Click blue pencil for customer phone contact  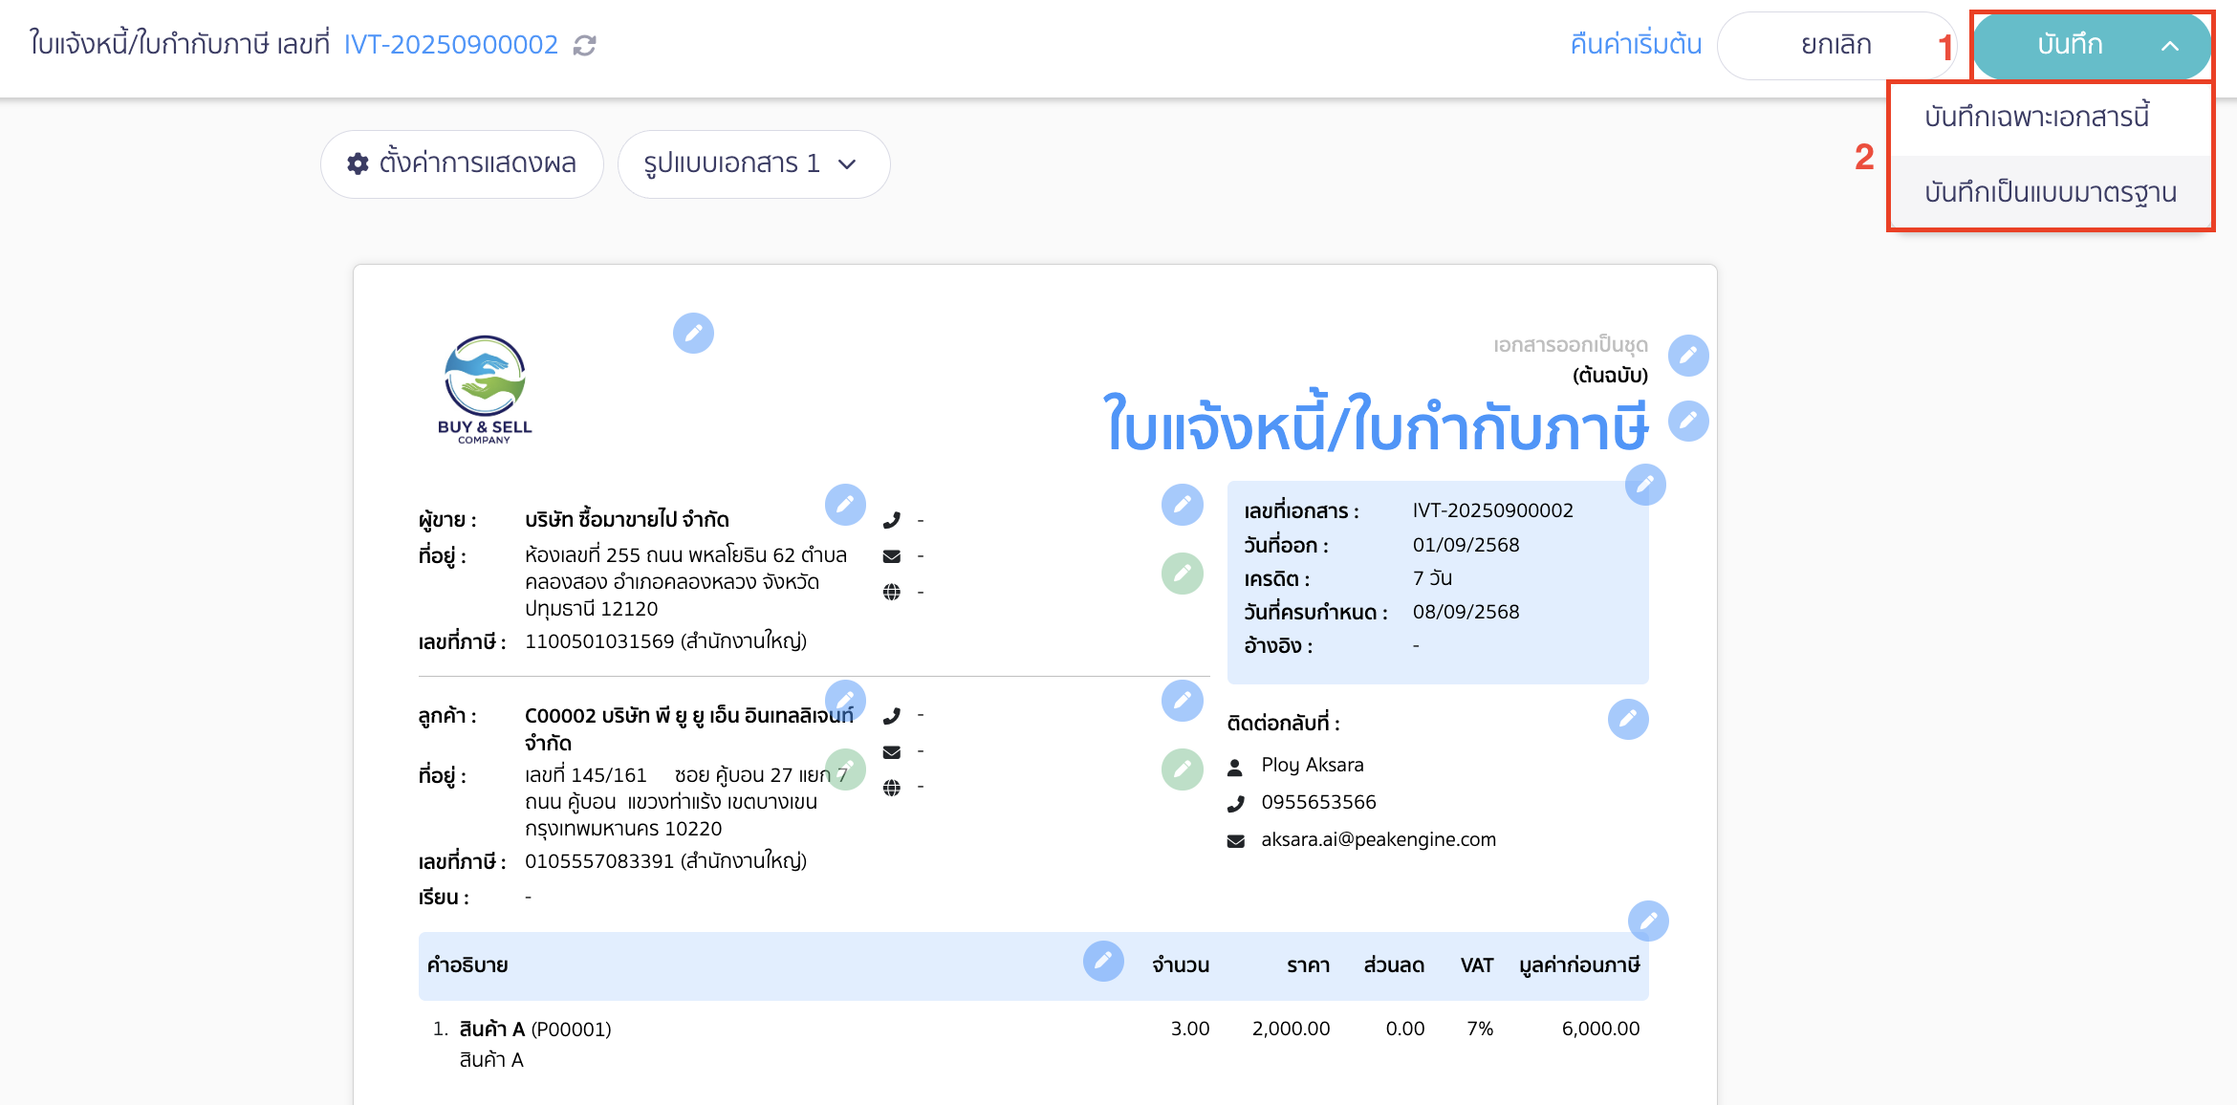click(x=1182, y=700)
